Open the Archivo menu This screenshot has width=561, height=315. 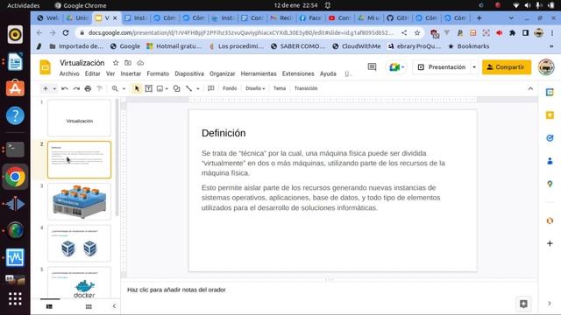coord(69,73)
